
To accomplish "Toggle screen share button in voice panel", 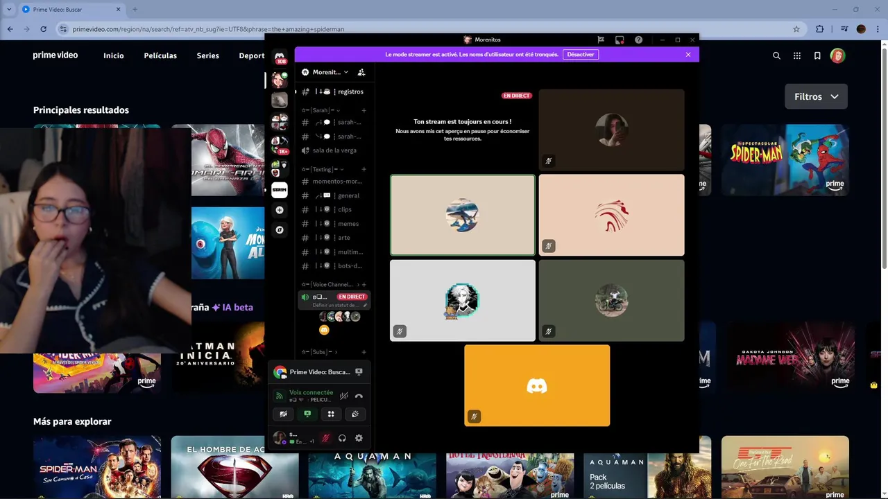I will (x=307, y=414).
